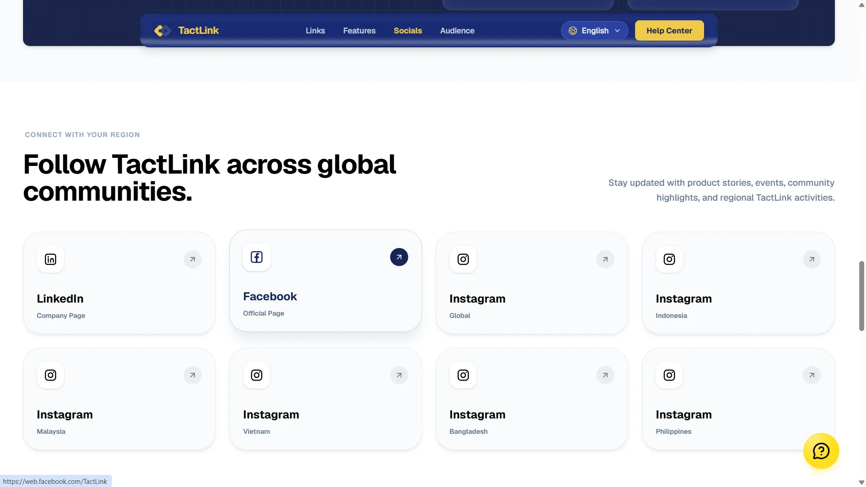This screenshot has width=866, height=487.
Task: Jump to the Audience nav item
Action: (x=457, y=31)
